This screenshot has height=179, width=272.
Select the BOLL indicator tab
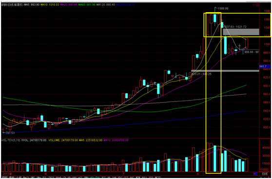click(145, 177)
